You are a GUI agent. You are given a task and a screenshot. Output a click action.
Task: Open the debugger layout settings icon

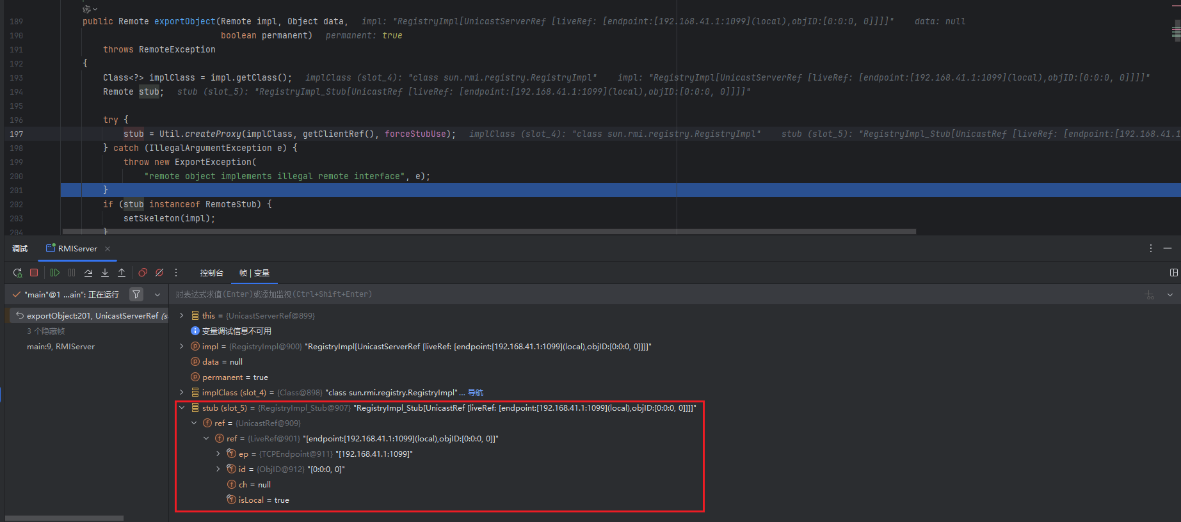(1173, 273)
